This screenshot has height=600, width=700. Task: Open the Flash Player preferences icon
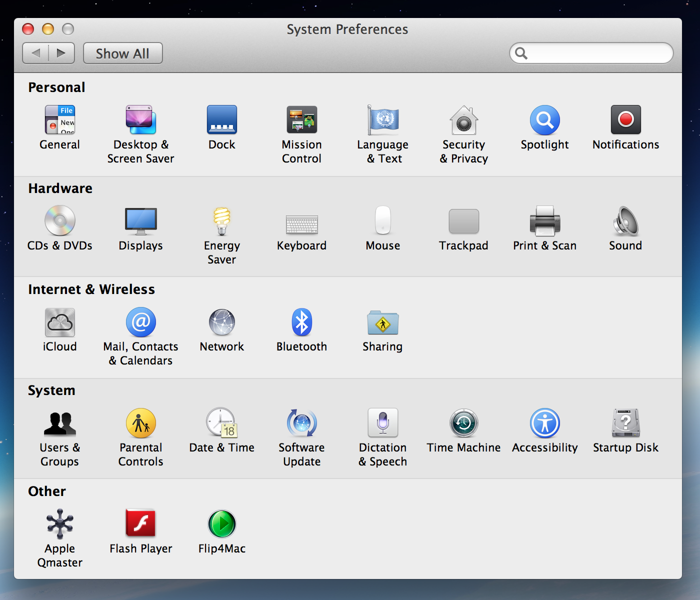coord(141,523)
